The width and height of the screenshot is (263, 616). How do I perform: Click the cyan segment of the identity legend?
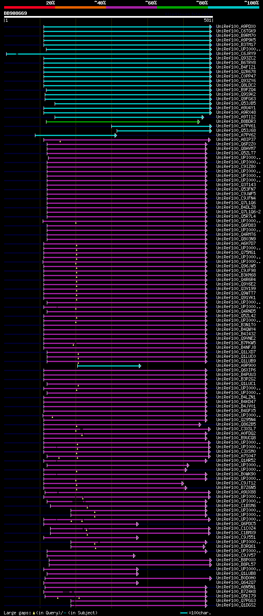tap(233, 7)
